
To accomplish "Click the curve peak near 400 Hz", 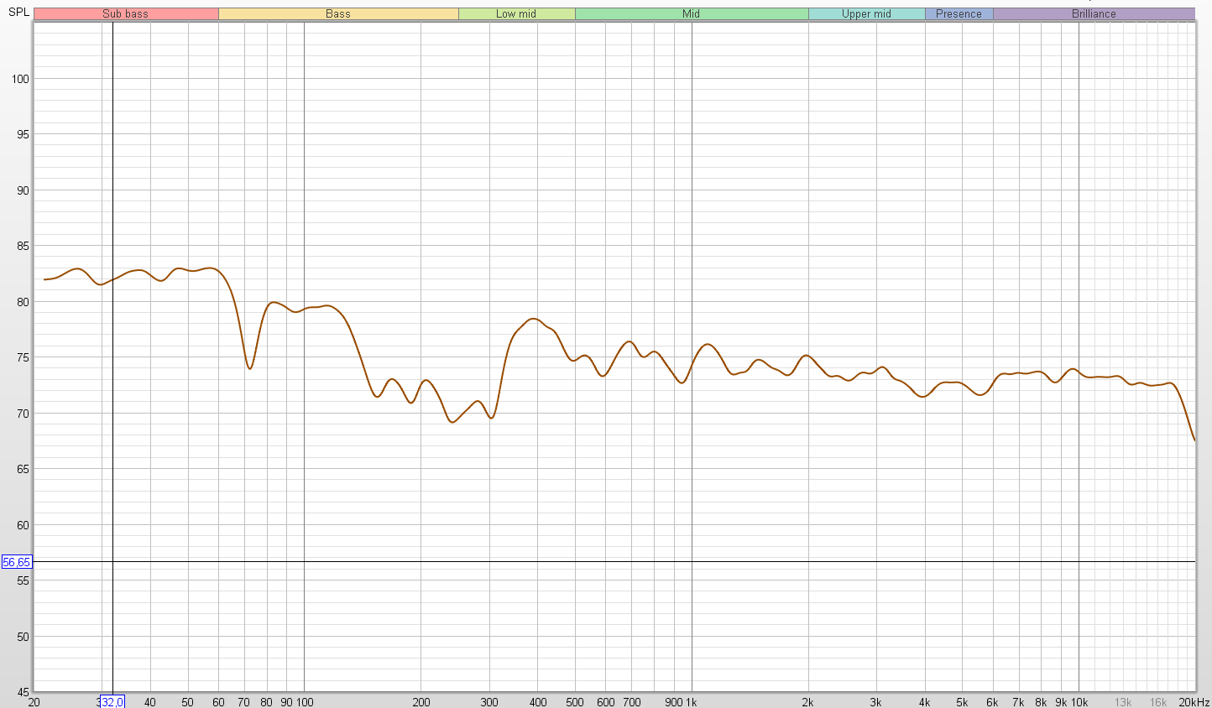I will click(x=534, y=319).
